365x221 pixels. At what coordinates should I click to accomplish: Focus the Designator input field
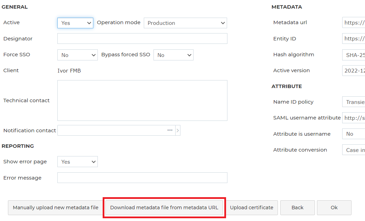[x=142, y=39]
